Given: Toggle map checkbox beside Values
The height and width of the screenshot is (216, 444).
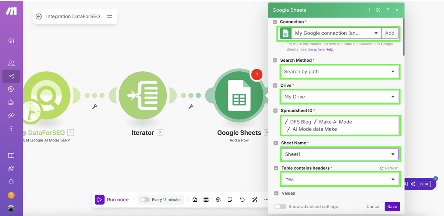Looking at the screenshot, I should (x=276, y=193).
